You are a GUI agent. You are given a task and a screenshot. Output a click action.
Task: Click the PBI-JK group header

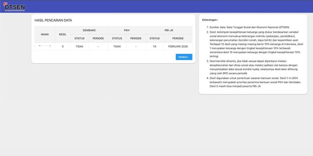point(169,30)
